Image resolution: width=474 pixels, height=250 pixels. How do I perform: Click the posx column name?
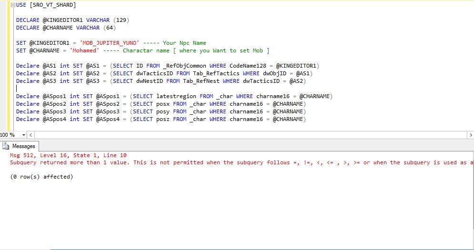click(x=162, y=104)
